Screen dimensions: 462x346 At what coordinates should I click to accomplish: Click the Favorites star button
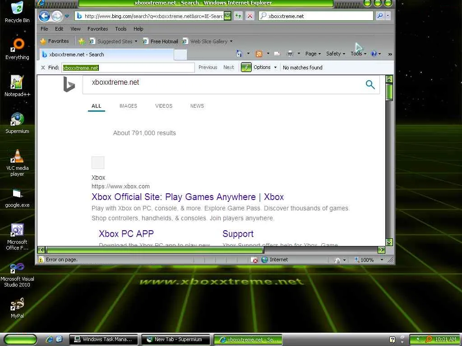[55, 41]
